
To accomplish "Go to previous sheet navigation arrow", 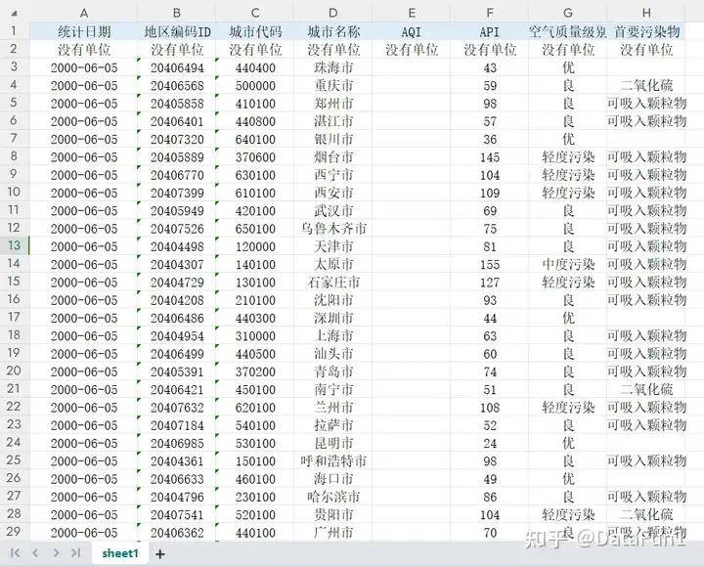I will tap(35, 552).
